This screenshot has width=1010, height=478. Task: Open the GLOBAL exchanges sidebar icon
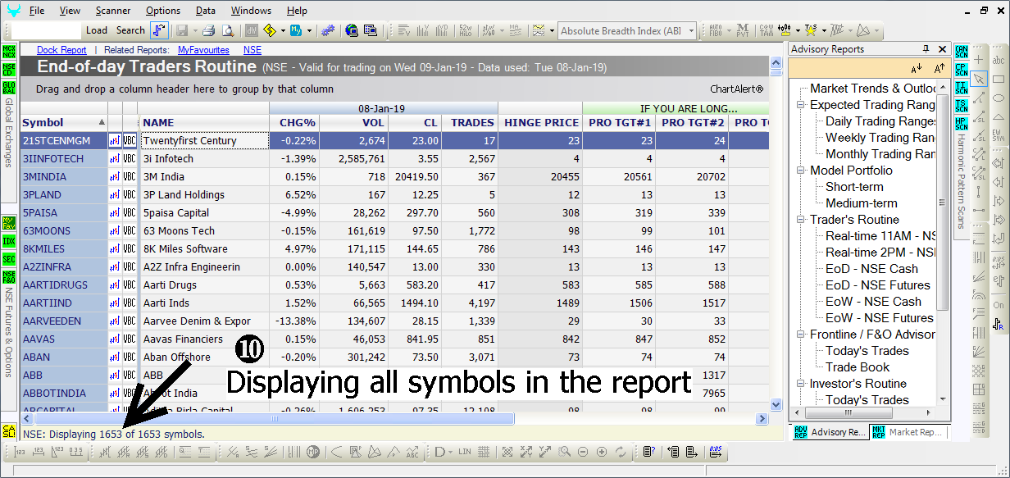(8, 87)
